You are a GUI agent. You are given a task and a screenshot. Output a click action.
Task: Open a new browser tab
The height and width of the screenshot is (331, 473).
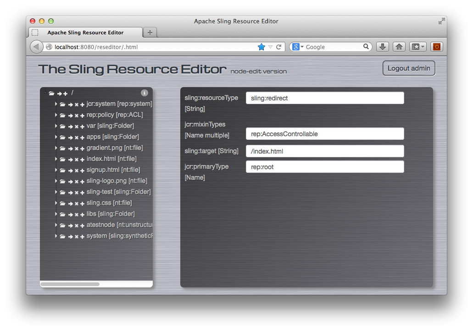pyautogui.click(x=150, y=33)
